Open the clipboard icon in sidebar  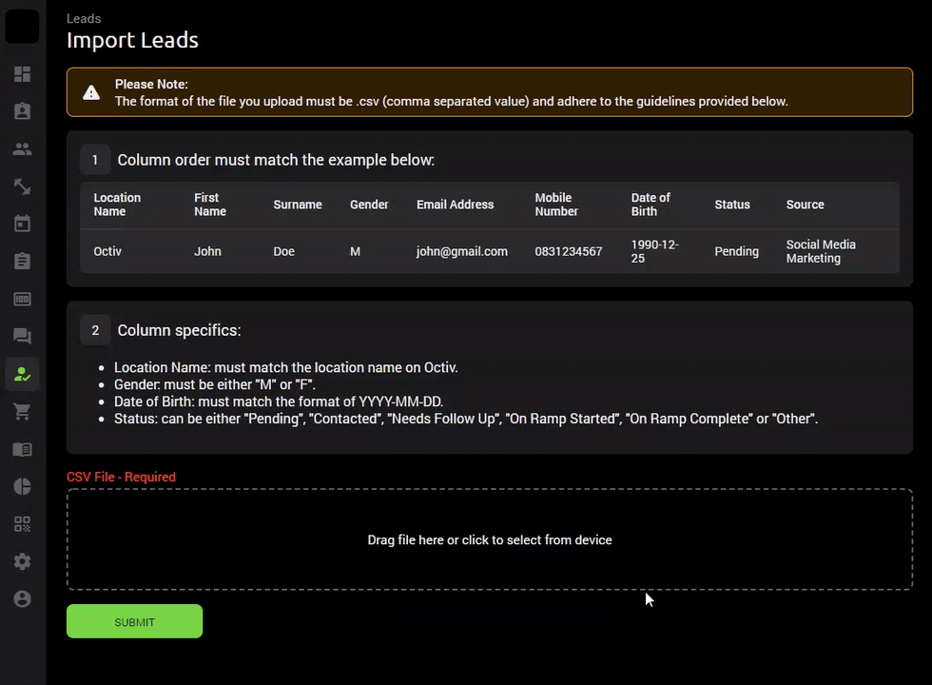[22, 261]
